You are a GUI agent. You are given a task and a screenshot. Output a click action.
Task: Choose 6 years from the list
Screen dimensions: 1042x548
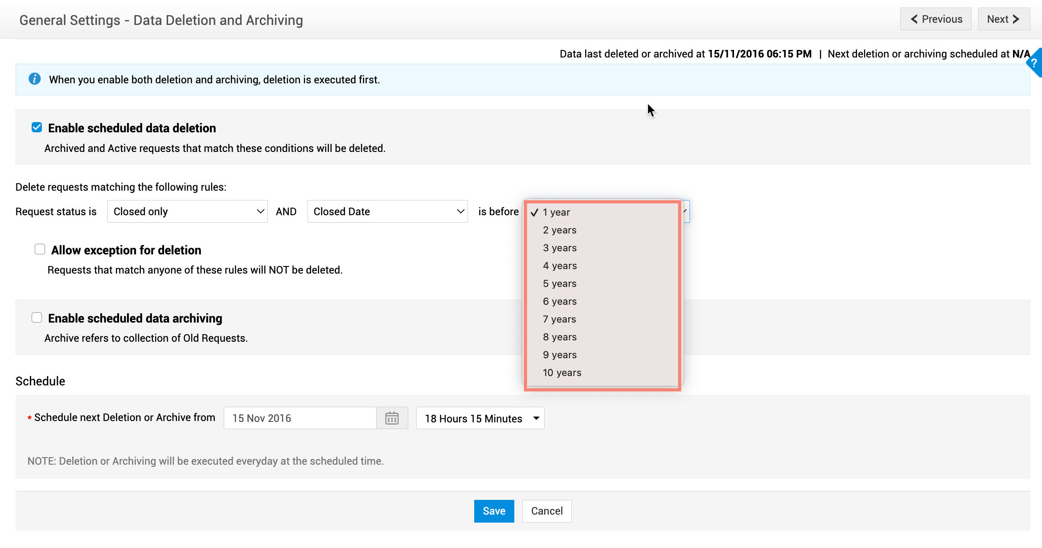[x=603, y=302]
